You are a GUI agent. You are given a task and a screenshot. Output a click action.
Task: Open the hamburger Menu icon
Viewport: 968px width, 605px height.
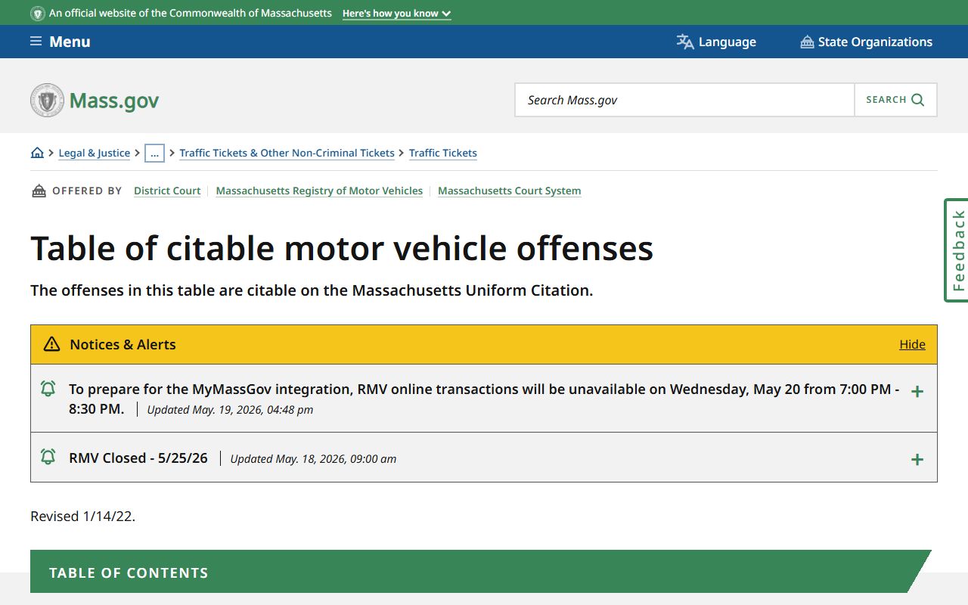click(36, 42)
